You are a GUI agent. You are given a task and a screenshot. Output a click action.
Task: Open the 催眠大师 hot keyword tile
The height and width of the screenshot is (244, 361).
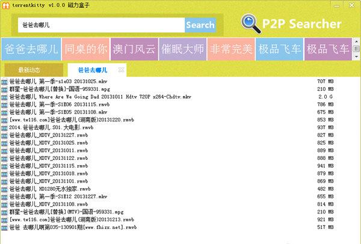182,48
